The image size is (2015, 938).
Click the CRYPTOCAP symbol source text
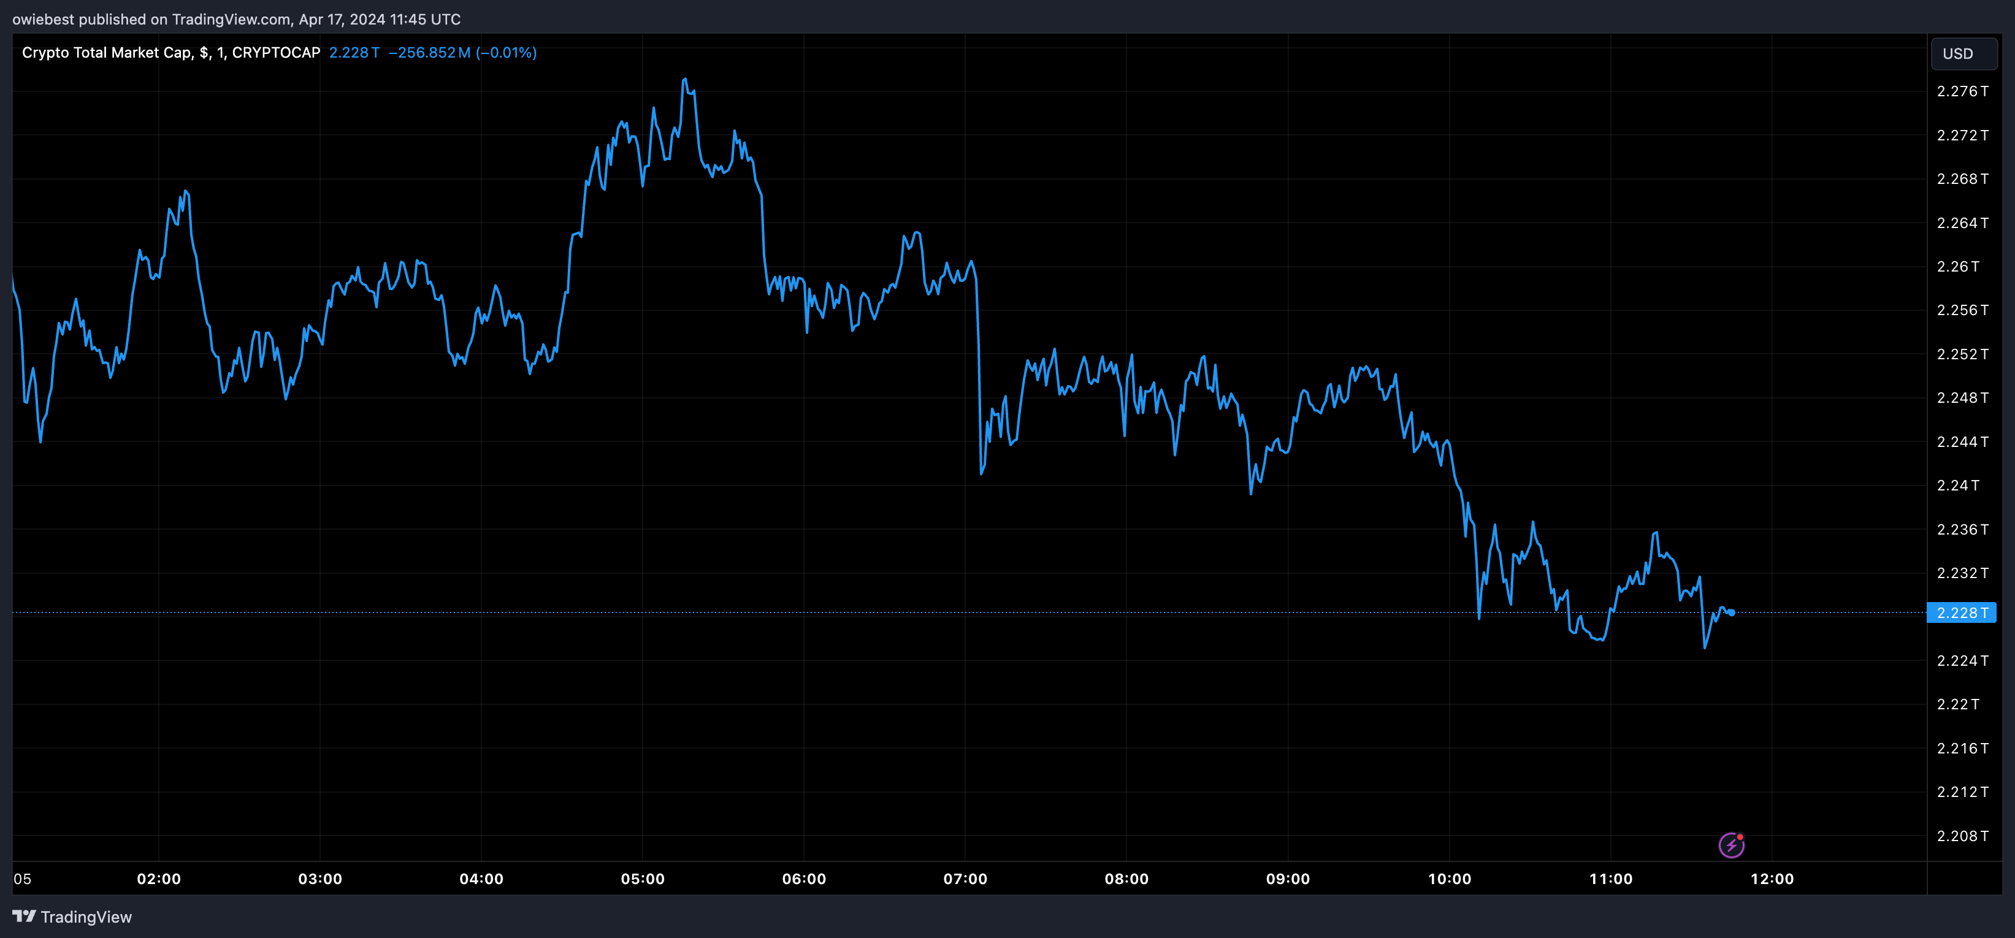276,52
